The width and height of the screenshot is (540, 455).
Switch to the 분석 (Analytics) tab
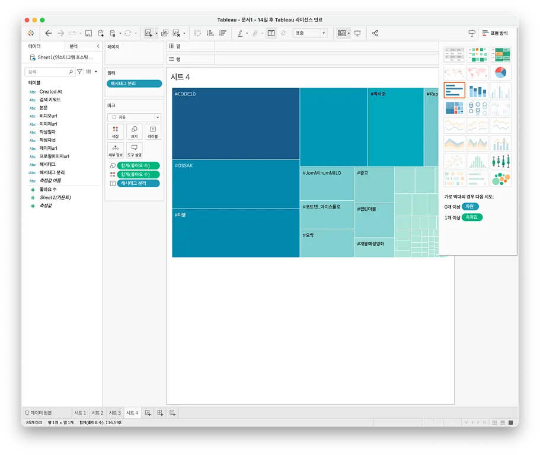pos(74,46)
